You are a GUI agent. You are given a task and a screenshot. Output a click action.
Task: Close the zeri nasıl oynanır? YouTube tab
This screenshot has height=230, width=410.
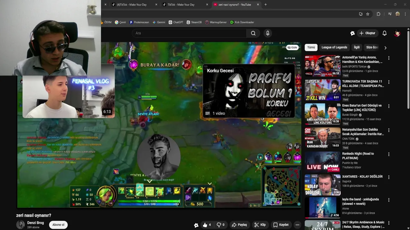click(x=258, y=4)
